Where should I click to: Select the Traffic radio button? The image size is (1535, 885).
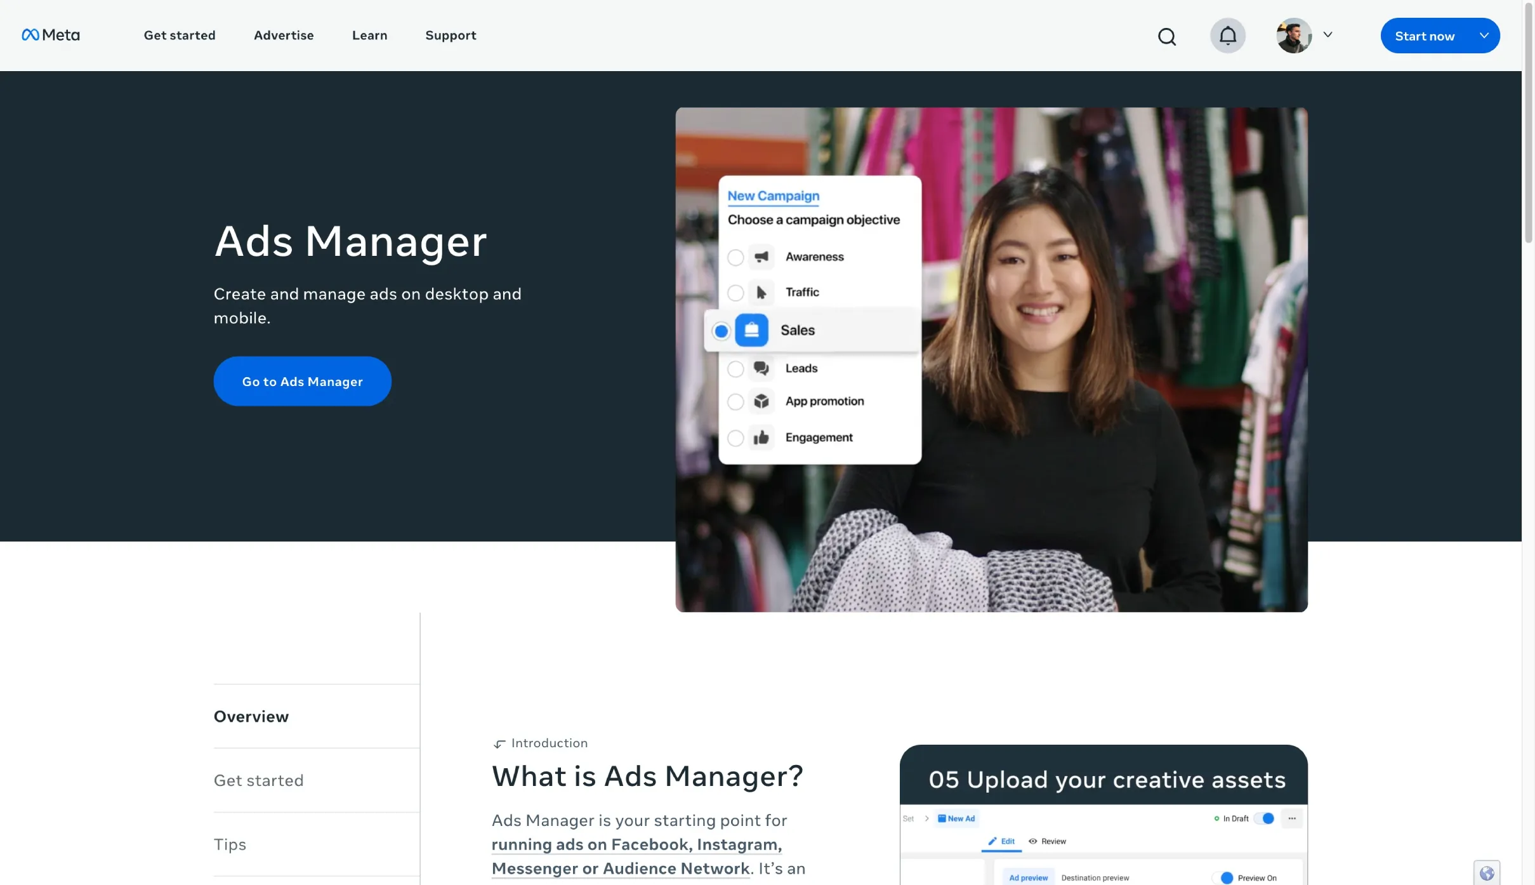point(735,293)
